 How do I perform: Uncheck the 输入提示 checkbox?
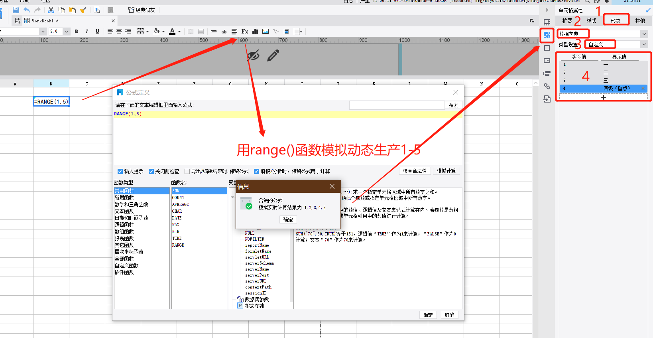[120, 171]
